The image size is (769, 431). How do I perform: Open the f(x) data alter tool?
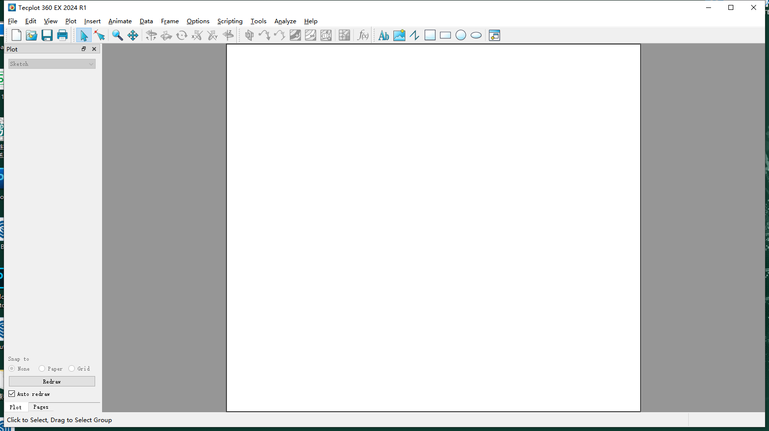[x=363, y=35]
